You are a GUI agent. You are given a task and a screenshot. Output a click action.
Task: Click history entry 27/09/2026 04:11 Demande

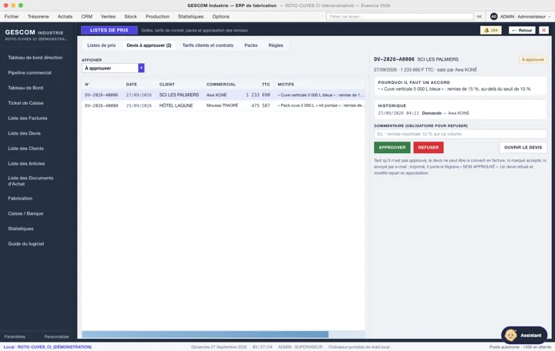coord(424,113)
